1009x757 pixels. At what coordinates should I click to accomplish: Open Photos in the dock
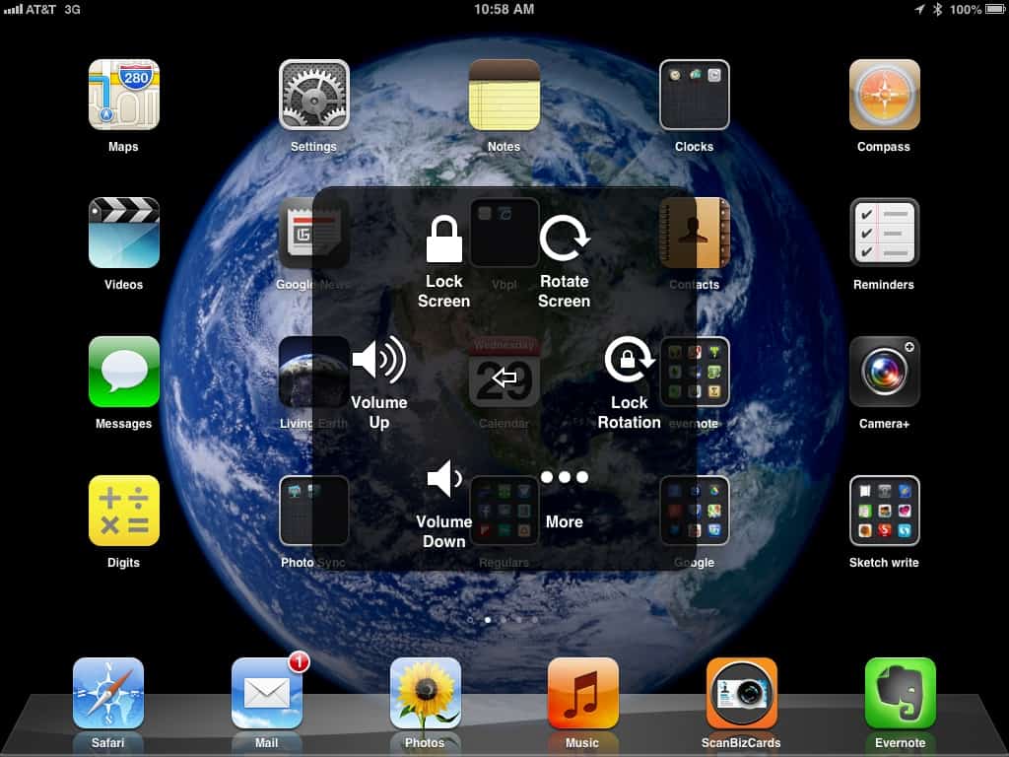point(425,693)
